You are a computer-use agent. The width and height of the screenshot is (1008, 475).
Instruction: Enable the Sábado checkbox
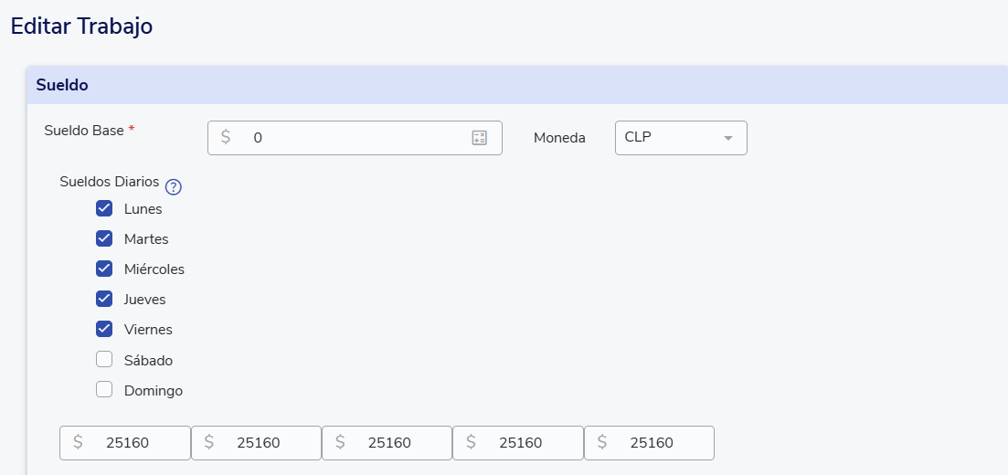[x=104, y=360]
